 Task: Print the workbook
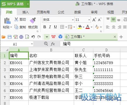(x=21, y=37)
